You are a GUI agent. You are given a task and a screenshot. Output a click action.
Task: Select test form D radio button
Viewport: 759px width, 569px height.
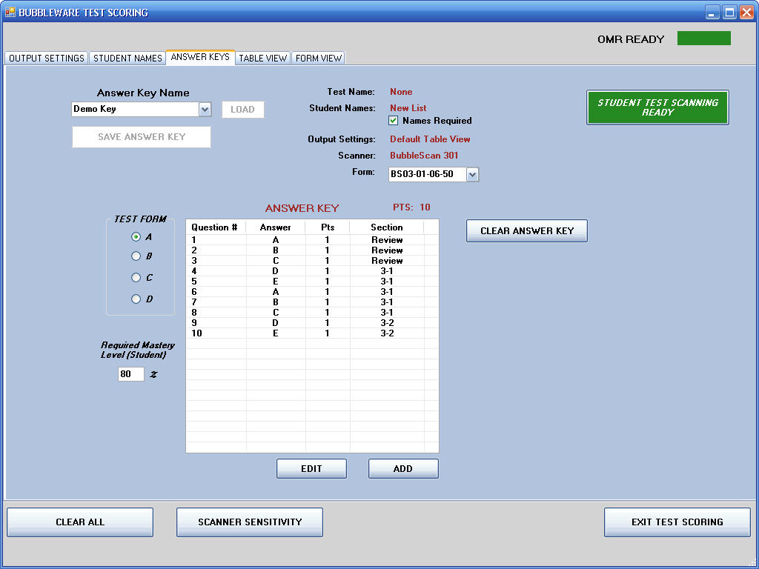click(136, 299)
